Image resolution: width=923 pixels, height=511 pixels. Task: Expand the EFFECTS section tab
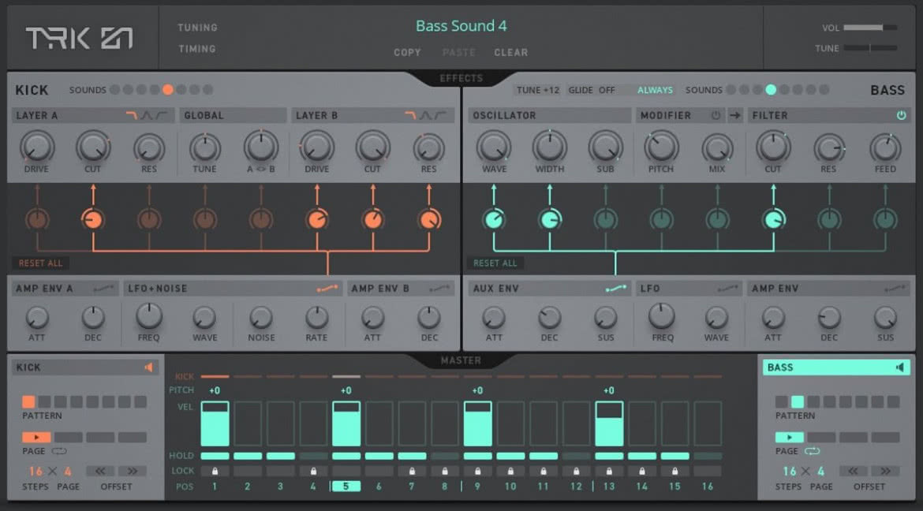(x=461, y=78)
